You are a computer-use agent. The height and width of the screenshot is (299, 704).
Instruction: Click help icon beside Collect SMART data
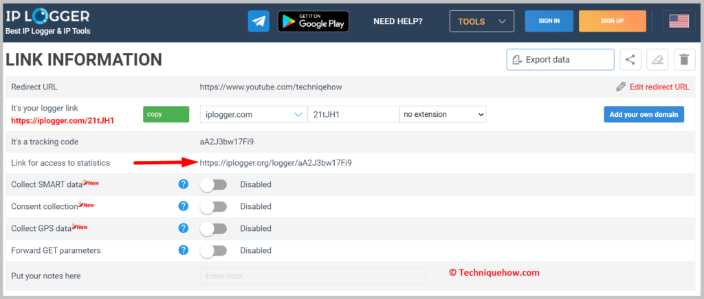coord(184,184)
